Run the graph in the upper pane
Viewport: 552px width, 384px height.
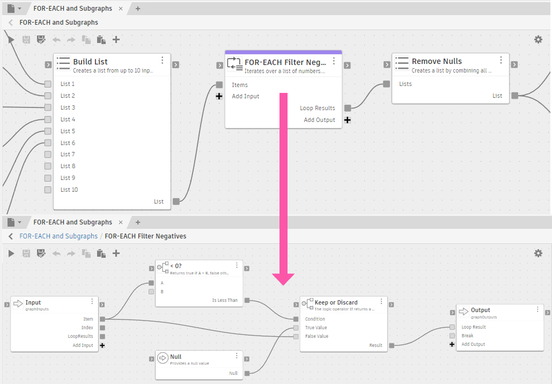11,39
